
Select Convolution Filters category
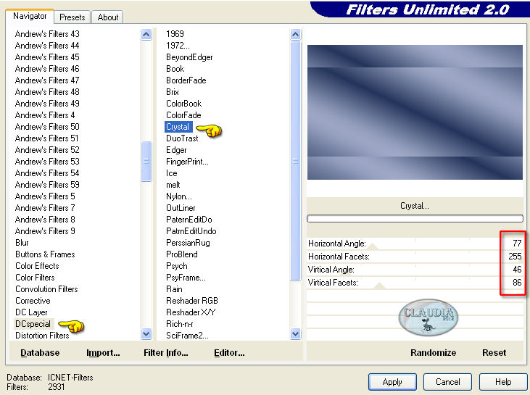point(46,289)
